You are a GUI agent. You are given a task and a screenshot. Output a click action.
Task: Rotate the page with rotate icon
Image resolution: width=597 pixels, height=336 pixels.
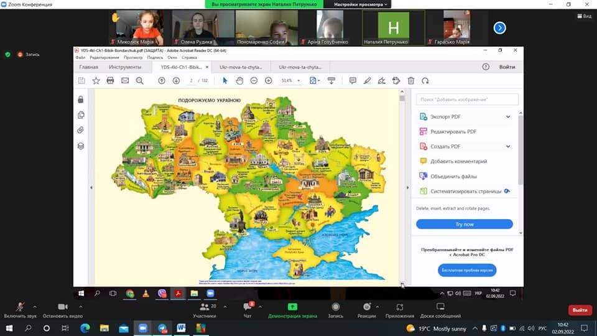[x=425, y=81]
